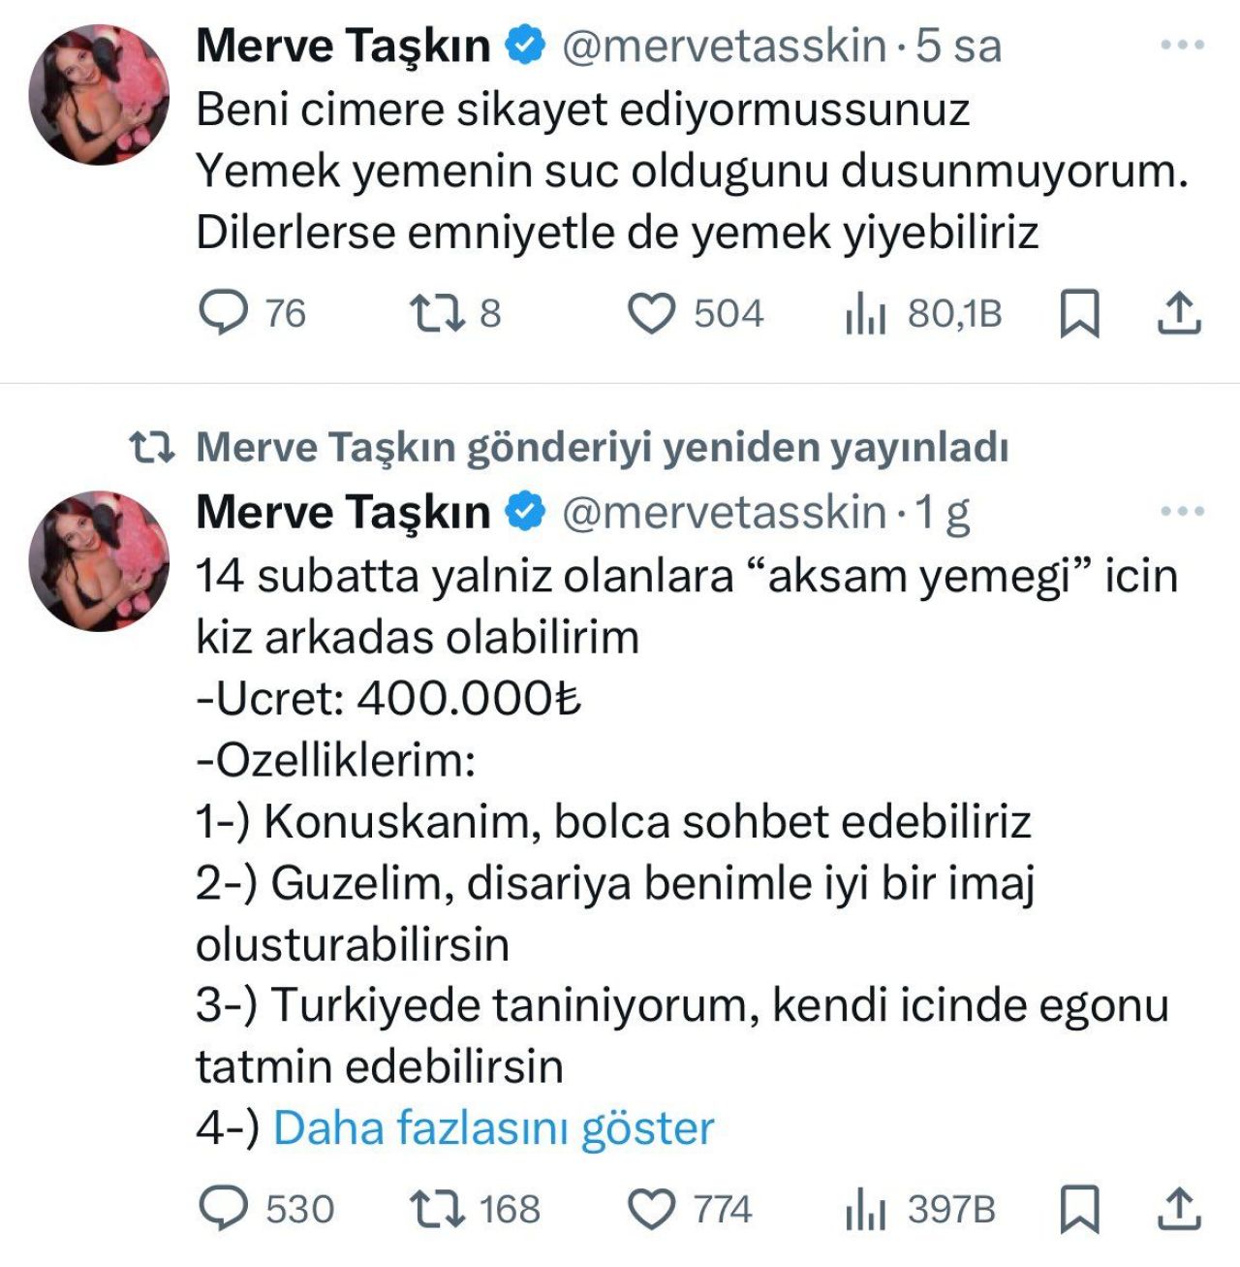The image size is (1240, 1267).
Task: Click 'Merve Taşkın gönderiyi yeniden yayınladı' label
Action: click(602, 447)
